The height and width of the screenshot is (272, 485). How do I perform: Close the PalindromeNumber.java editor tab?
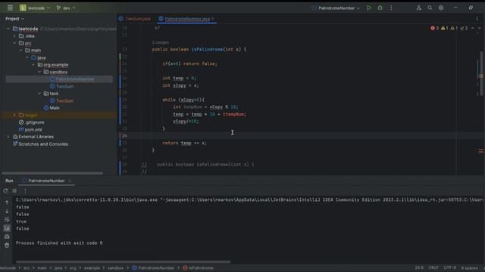click(213, 19)
